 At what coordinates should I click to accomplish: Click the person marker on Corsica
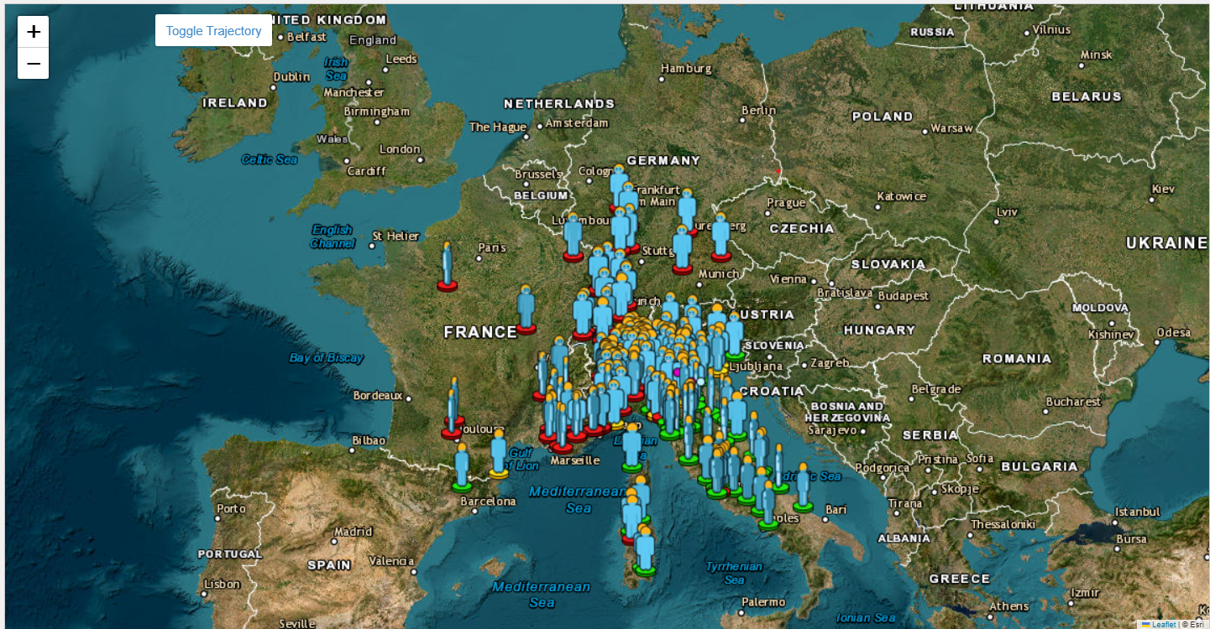pyautogui.click(x=642, y=491)
